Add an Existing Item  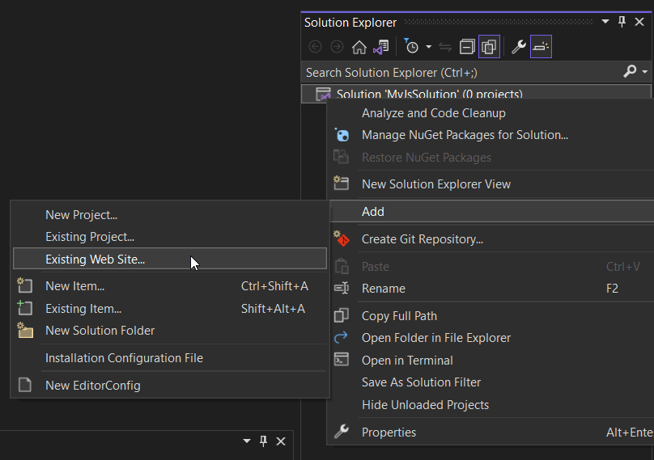pyautogui.click(x=83, y=309)
